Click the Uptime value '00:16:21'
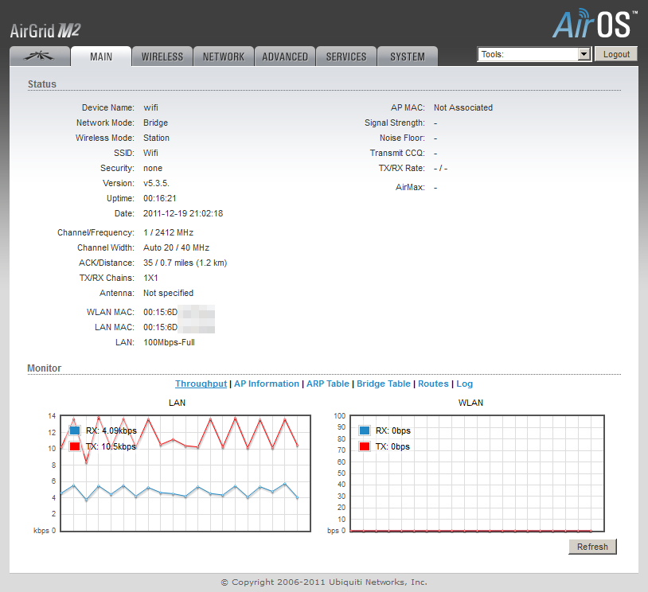648x592 pixels. tap(159, 199)
